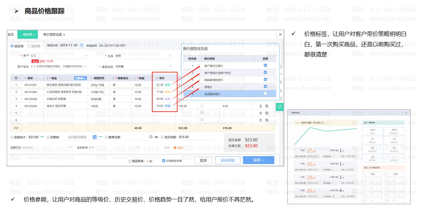424x209 pixels.
Task: Click the 34.5 零售价 reference card
Action: pos(373,132)
